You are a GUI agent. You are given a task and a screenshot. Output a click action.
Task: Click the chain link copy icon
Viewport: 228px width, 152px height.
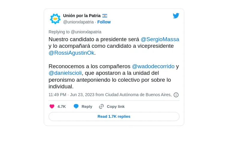pos(101,107)
